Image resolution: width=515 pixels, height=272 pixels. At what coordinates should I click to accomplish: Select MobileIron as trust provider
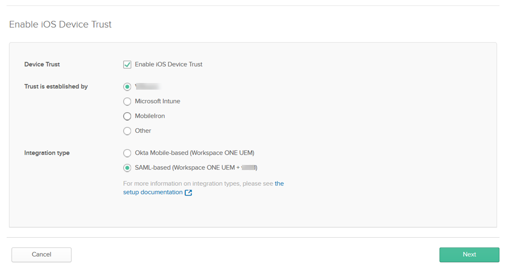click(x=127, y=116)
